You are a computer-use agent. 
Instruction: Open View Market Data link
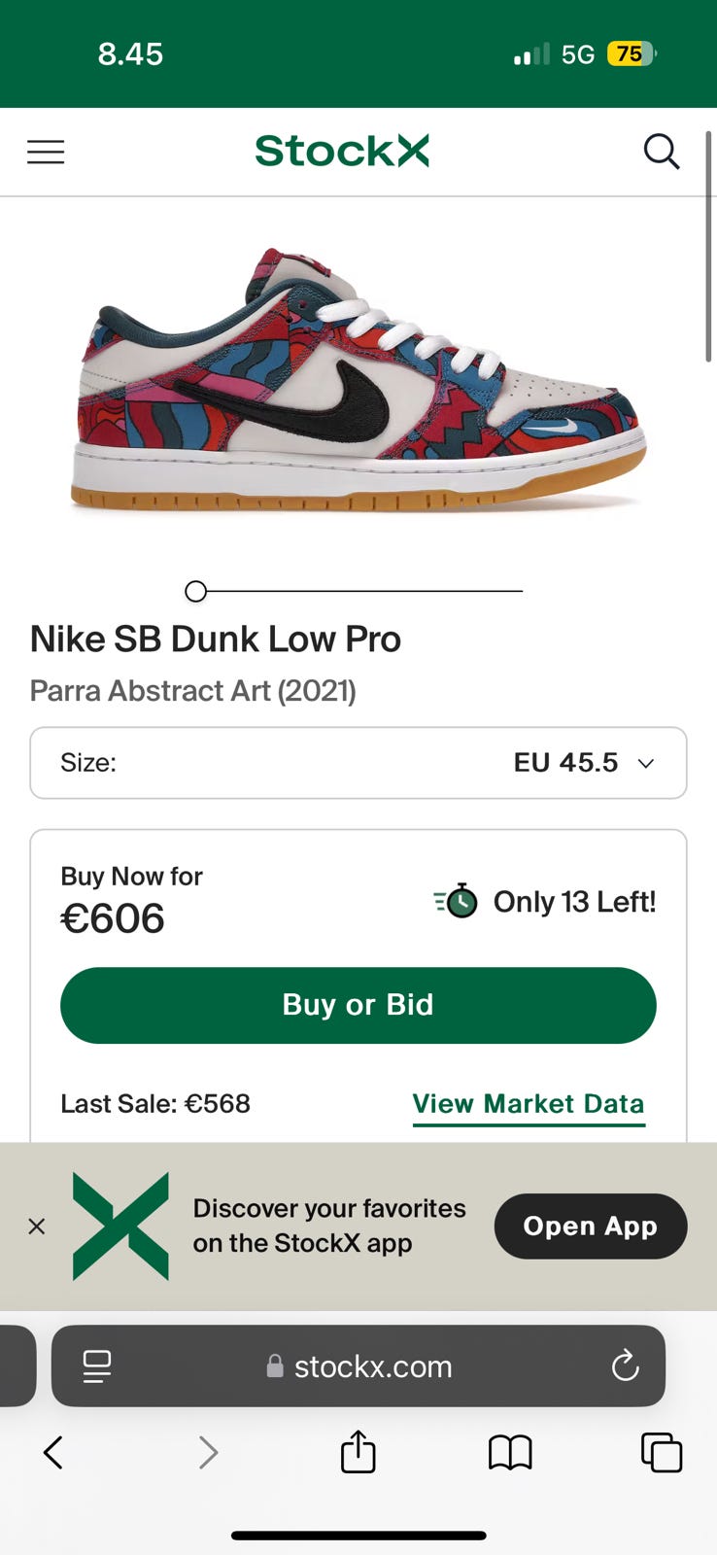coord(528,1104)
